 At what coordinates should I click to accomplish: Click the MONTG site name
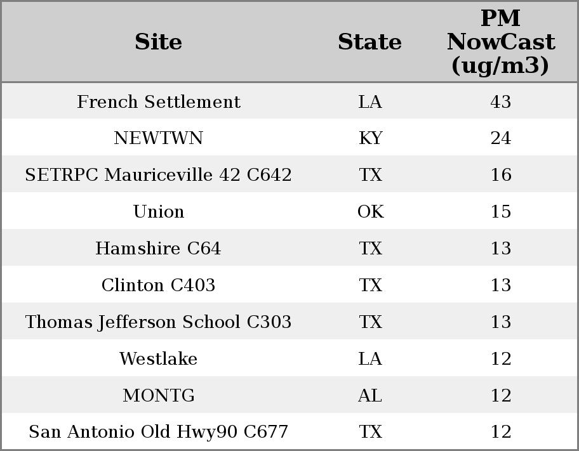(x=159, y=395)
